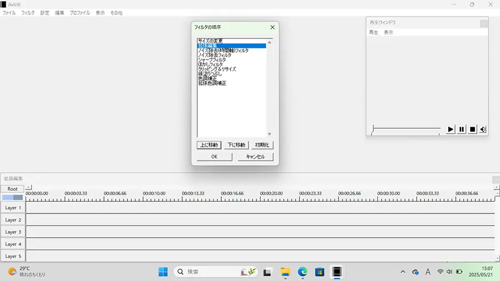This screenshot has width=500, height=281.
Task: Open the フィルタ menu
Action: coord(28,13)
